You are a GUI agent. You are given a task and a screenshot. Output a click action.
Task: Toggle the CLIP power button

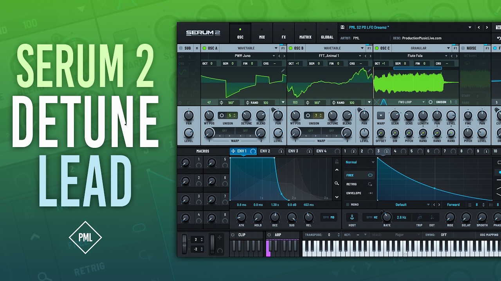click(232, 235)
